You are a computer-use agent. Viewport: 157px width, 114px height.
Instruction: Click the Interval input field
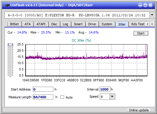coord(105,89)
